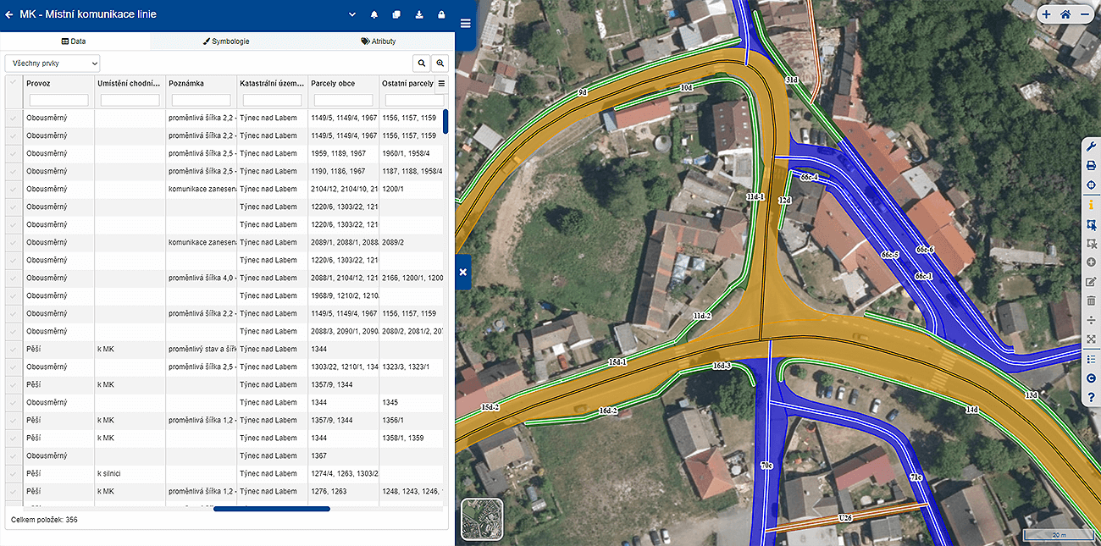Image resolution: width=1101 pixels, height=546 pixels.
Task: Switch to the Atributy tab
Action: coord(378,41)
